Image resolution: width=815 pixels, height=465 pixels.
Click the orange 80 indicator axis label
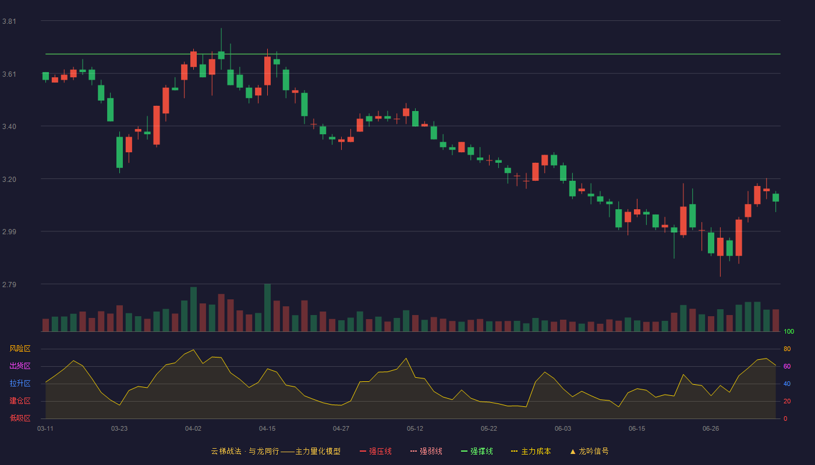click(x=787, y=349)
